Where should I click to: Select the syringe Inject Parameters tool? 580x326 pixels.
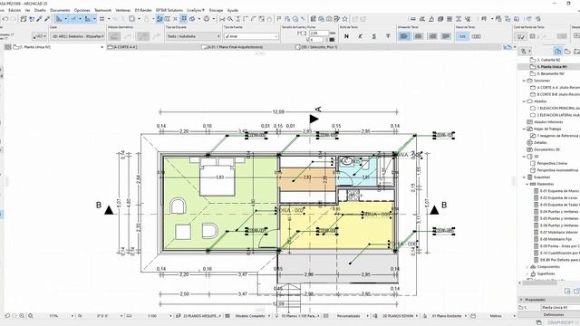click(47, 19)
